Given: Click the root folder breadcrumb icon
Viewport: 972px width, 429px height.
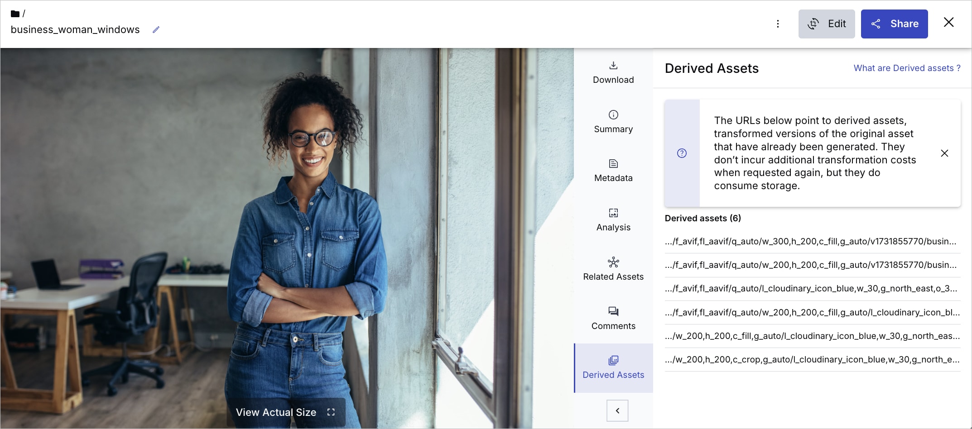Looking at the screenshot, I should click(15, 14).
